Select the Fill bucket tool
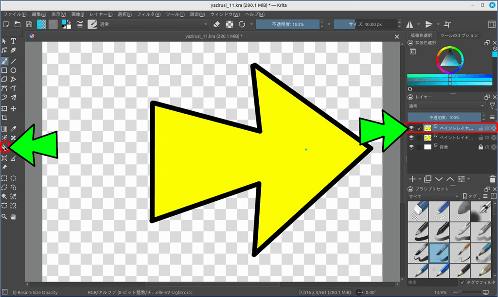Viewport: 498px width, 297px height. pos(4,147)
